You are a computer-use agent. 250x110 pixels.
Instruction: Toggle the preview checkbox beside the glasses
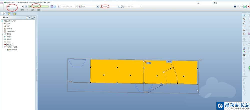238,7
